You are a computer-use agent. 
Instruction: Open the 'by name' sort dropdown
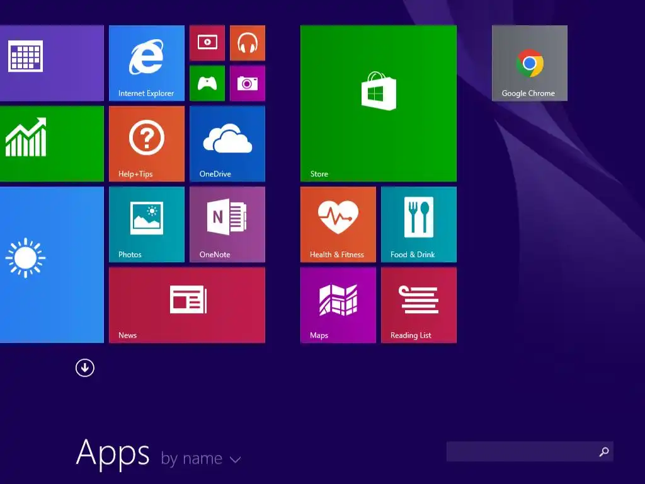click(x=201, y=459)
